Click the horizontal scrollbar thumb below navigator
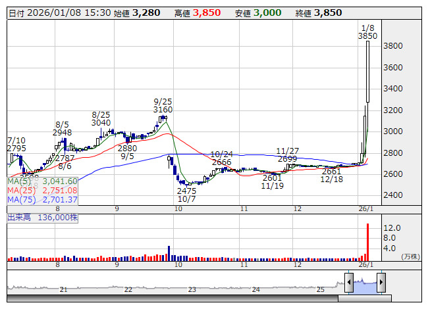 (365, 299)
